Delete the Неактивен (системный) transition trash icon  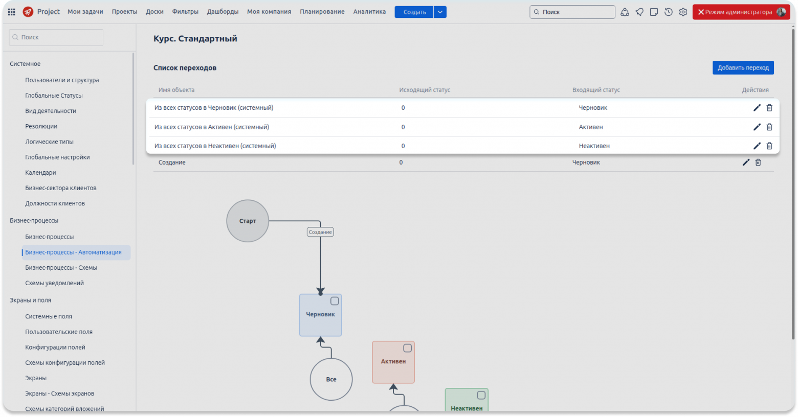[x=769, y=146]
